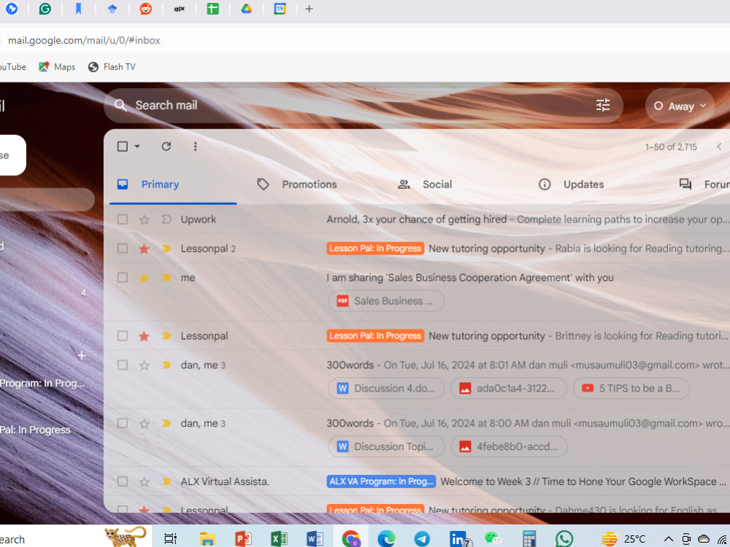Show search options filter icon
This screenshot has width=730, height=547.
tap(603, 106)
